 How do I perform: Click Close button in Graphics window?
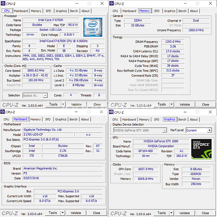point(205,213)
